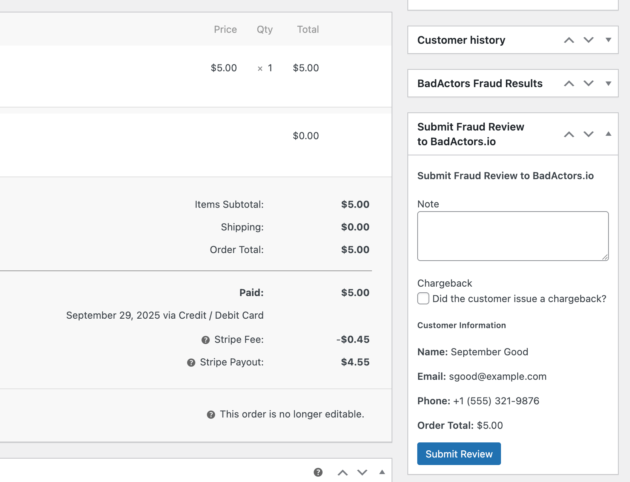This screenshot has height=482, width=630.
Task: Move the bottom panel up with its arrow
Action: (x=343, y=471)
